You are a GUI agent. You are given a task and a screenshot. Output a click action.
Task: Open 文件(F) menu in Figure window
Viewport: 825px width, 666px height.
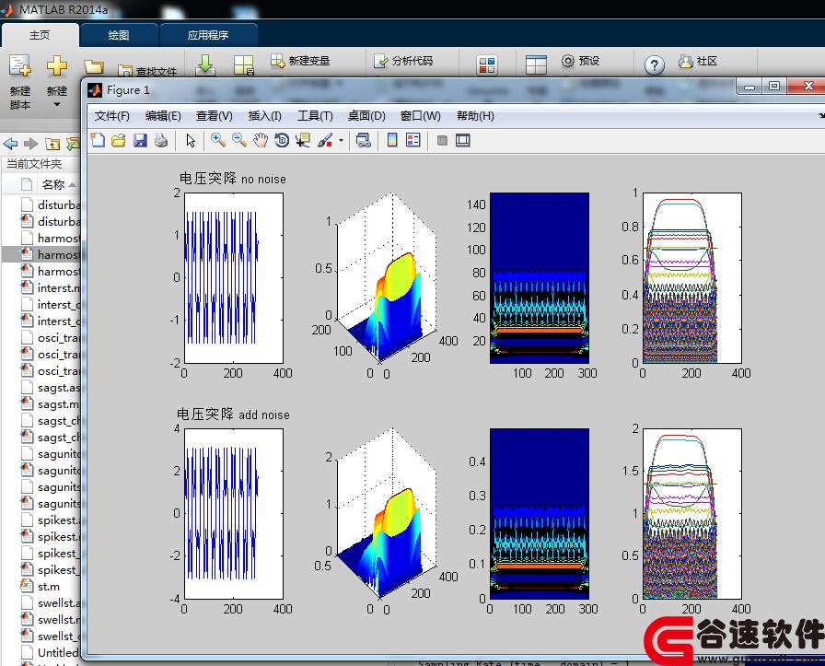point(111,116)
